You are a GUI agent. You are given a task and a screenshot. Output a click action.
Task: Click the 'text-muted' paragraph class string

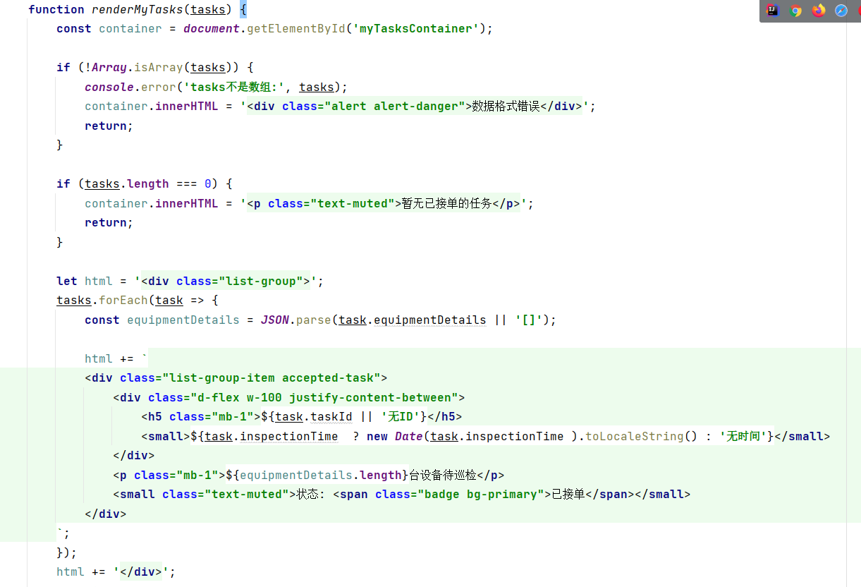click(x=349, y=203)
